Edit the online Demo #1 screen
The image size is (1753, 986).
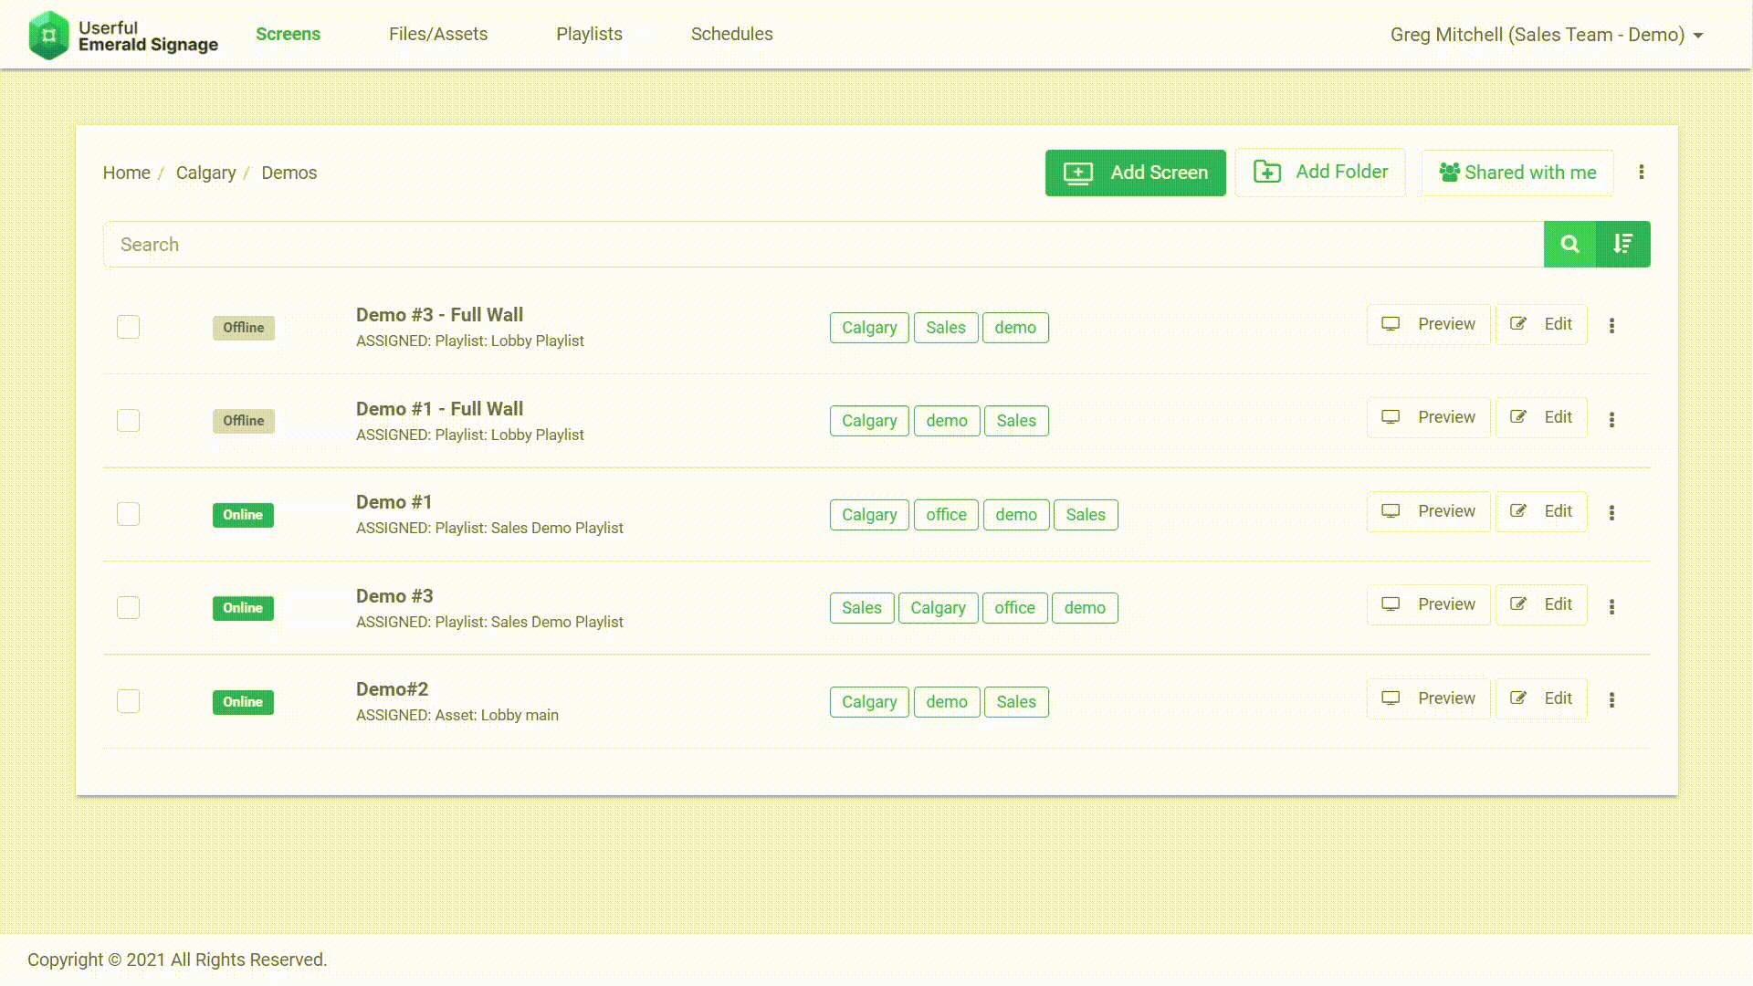pyautogui.click(x=1541, y=511)
